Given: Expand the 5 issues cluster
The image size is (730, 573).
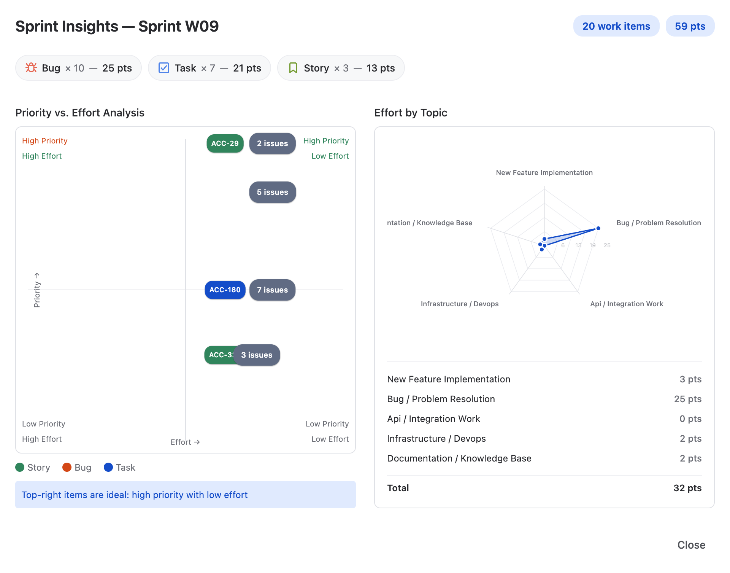Looking at the screenshot, I should click(272, 192).
